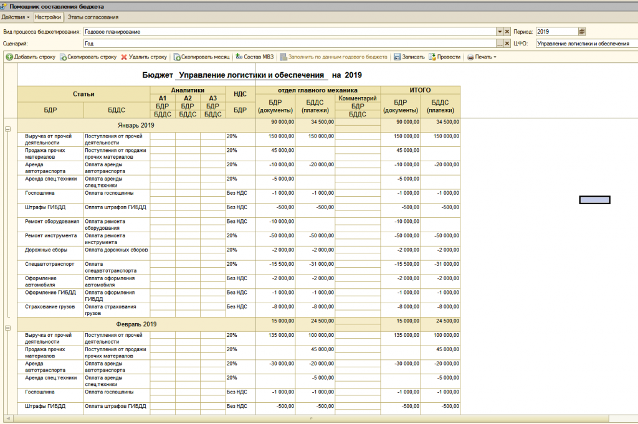Image resolution: width=638 pixels, height=424 pixels.
Task: Click the Комментарий column header
Action: [358, 98]
